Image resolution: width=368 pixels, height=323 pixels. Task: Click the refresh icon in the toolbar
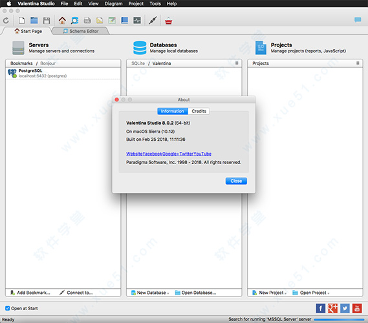pyautogui.click(x=6, y=21)
